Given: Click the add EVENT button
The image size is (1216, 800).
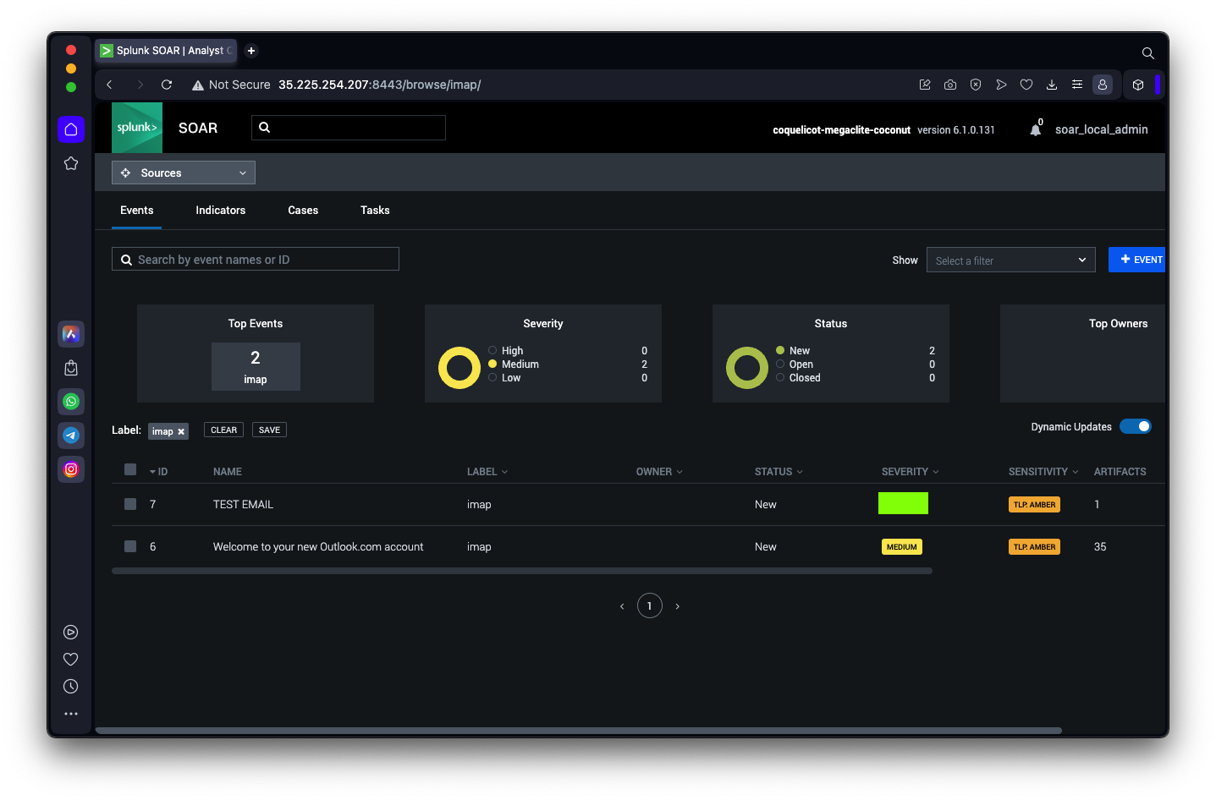Looking at the screenshot, I should point(1137,260).
